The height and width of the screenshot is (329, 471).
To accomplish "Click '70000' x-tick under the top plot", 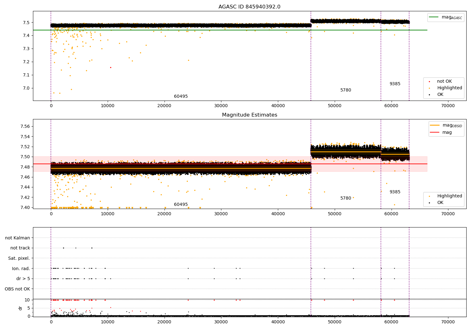I will [x=448, y=106].
